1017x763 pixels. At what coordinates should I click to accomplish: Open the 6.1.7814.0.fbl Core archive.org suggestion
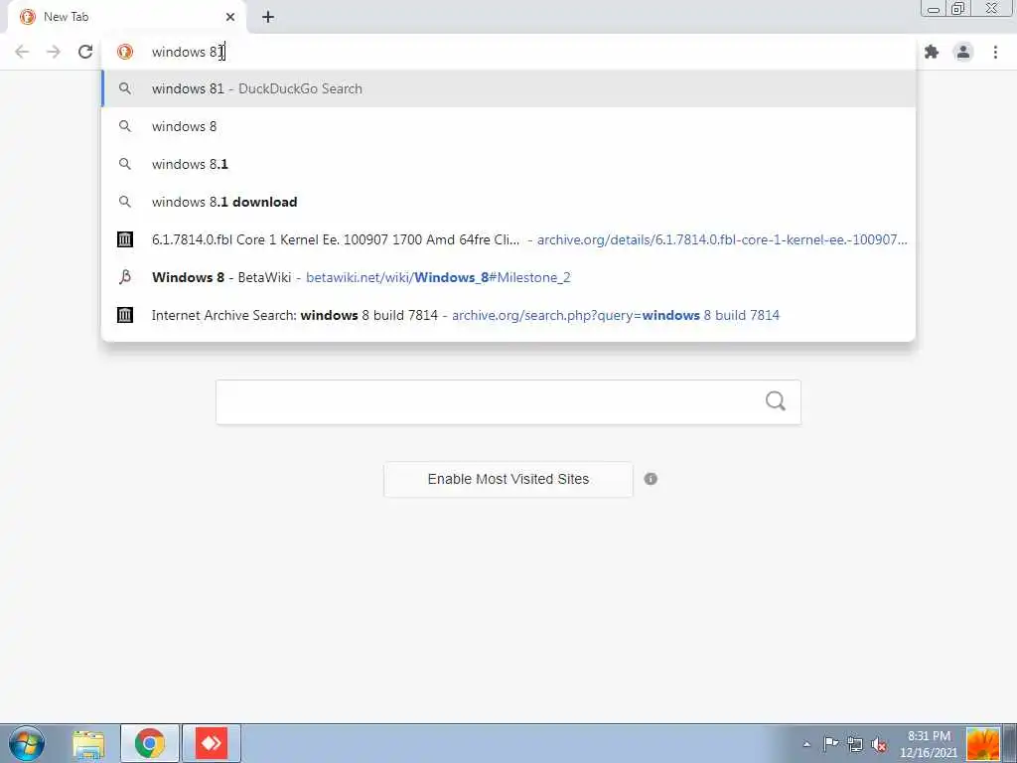click(508, 239)
